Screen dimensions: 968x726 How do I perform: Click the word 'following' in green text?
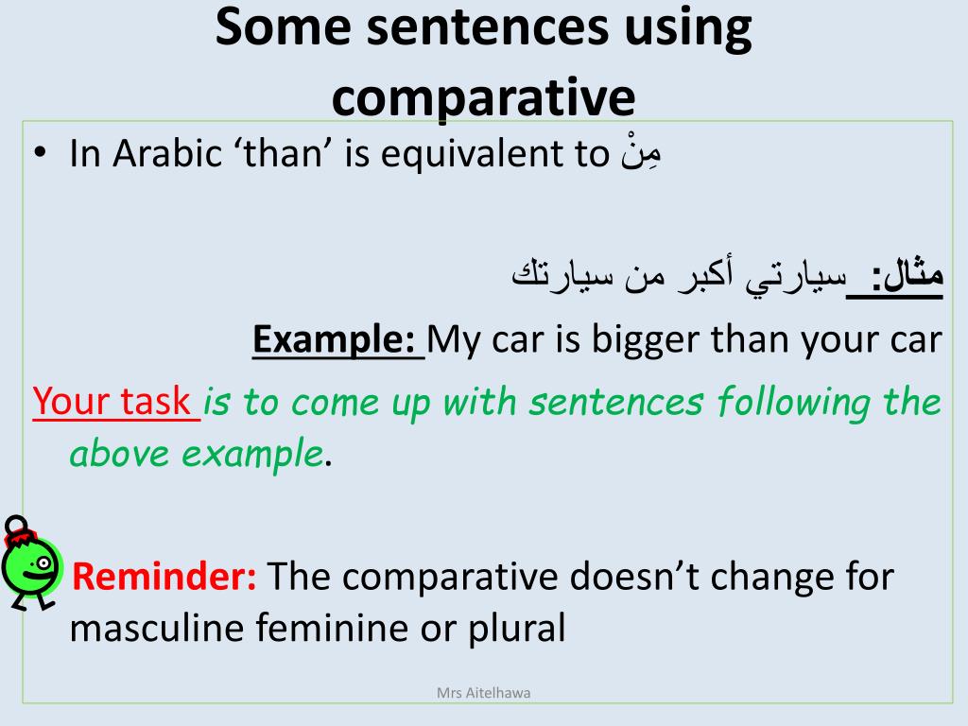coord(794,402)
